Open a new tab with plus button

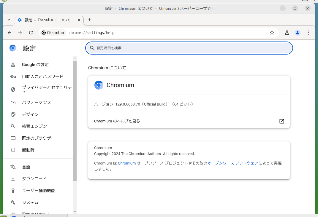90,20
